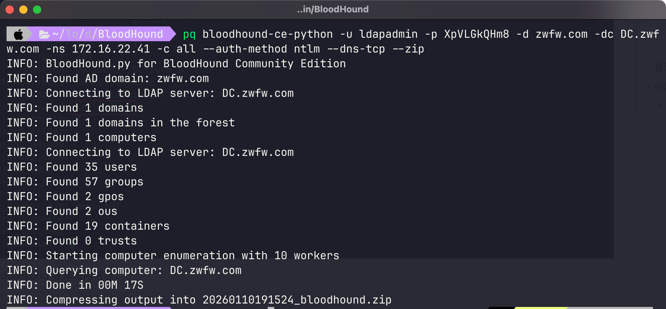The width and height of the screenshot is (666, 309).
Task: Click the "Found 35 users" output line
Action: [x=91, y=167]
